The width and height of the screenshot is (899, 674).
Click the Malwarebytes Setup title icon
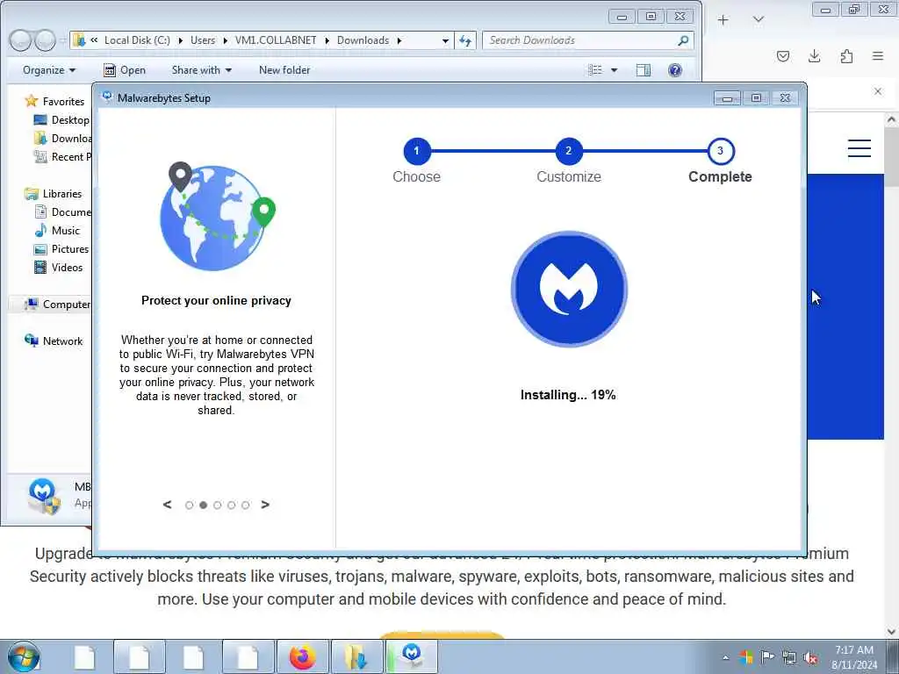tap(106, 97)
